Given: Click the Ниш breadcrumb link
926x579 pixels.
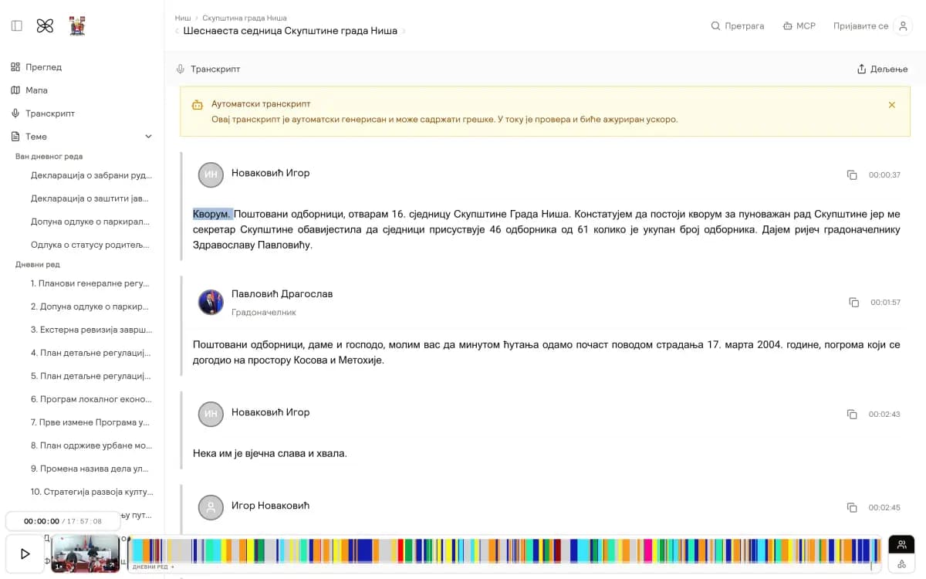Looking at the screenshot, I should [182, 18].
